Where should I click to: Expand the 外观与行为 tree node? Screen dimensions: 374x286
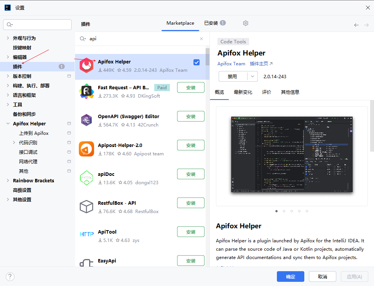click(8, 38)
